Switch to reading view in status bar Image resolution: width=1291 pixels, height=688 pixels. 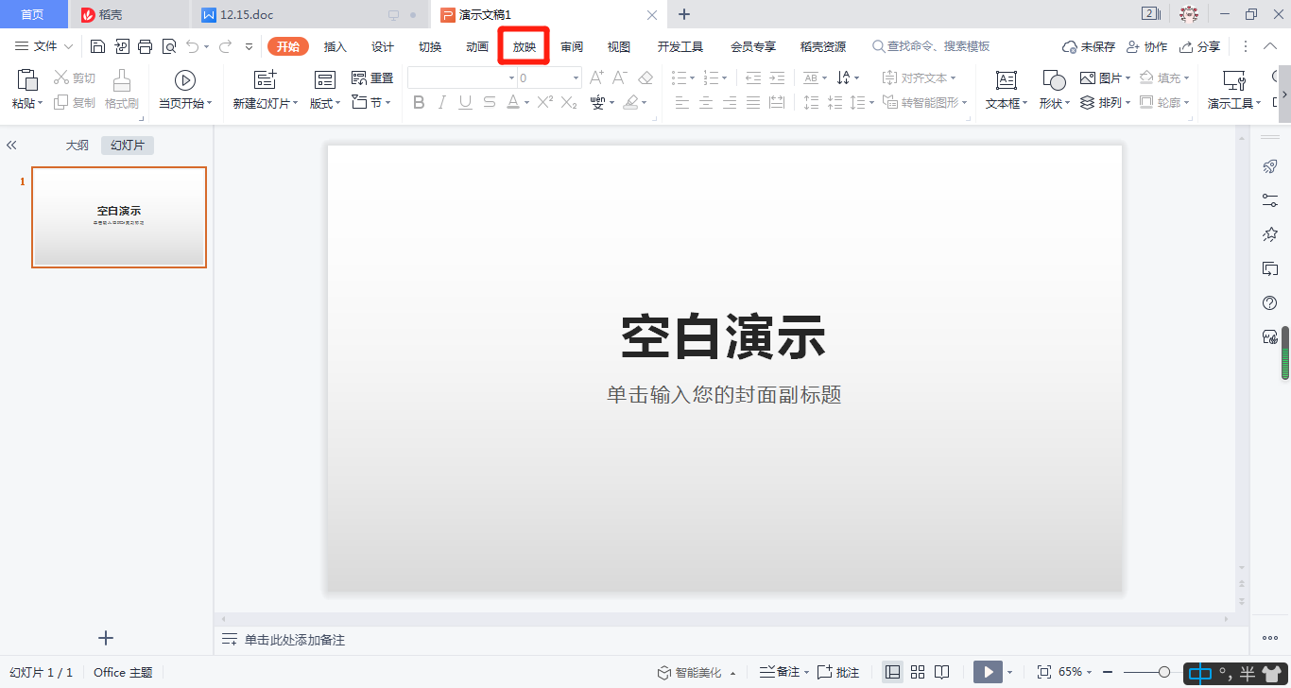942,672
